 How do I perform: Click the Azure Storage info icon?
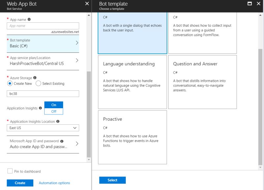click(35, 78)
